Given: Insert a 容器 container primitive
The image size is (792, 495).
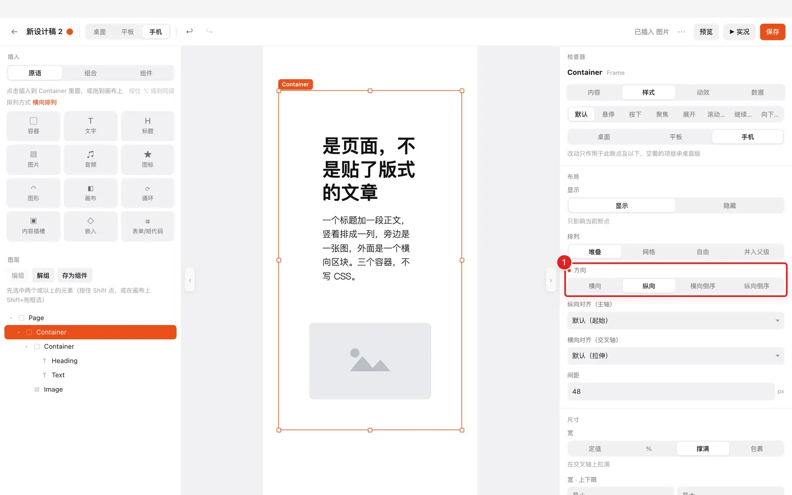Looking at the screenshot, I should coord(34,126).
